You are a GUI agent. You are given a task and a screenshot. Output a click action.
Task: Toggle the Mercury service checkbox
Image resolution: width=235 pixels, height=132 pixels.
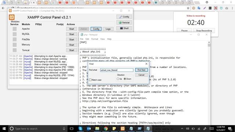click(x=15, y=45)
